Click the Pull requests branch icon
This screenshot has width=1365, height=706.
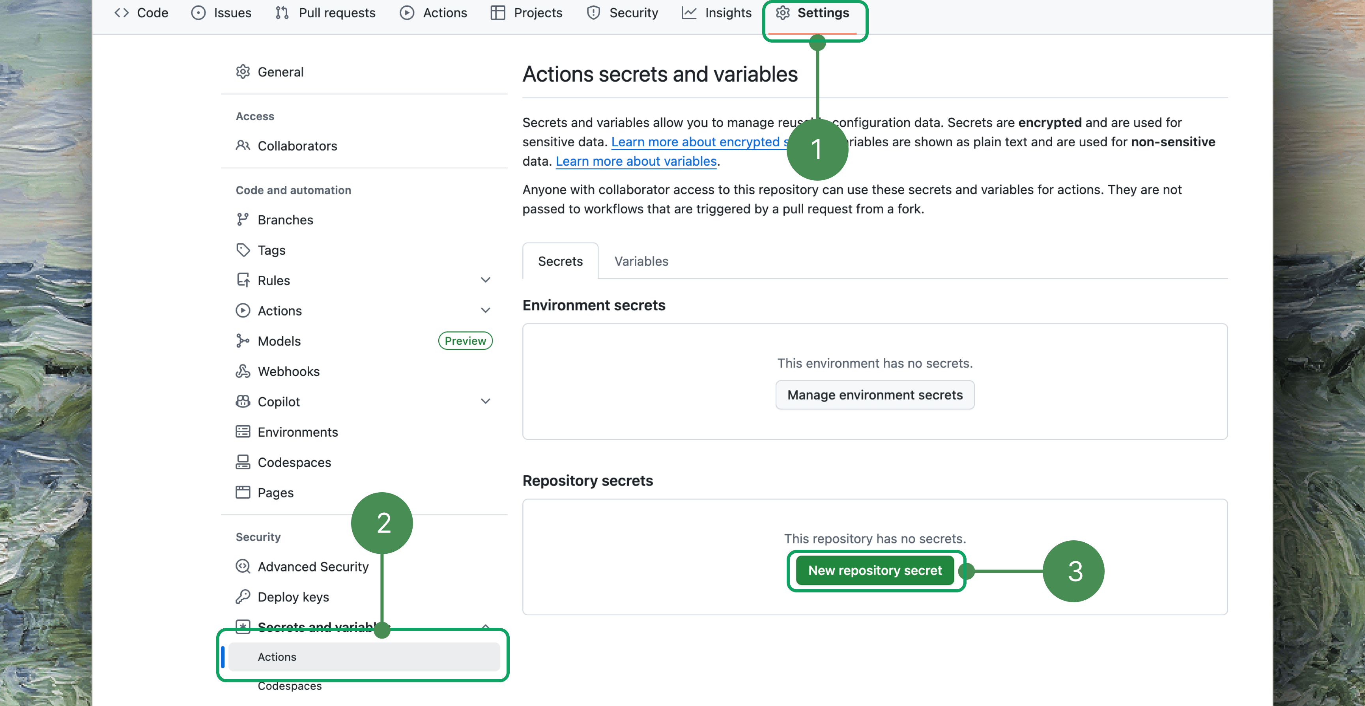pos(282,13)
